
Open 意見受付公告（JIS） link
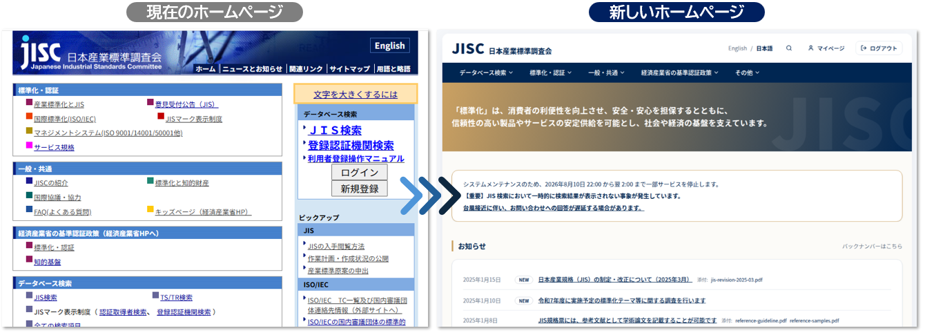(186, 105)
